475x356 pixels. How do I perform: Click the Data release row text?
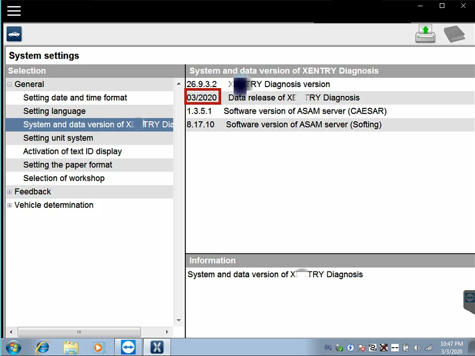point(294,98)
